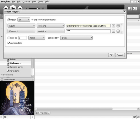This screenshot has width=140, height=119.
Task: Click the Now Selected panel header icon
Action: click(x=2, y=79)
